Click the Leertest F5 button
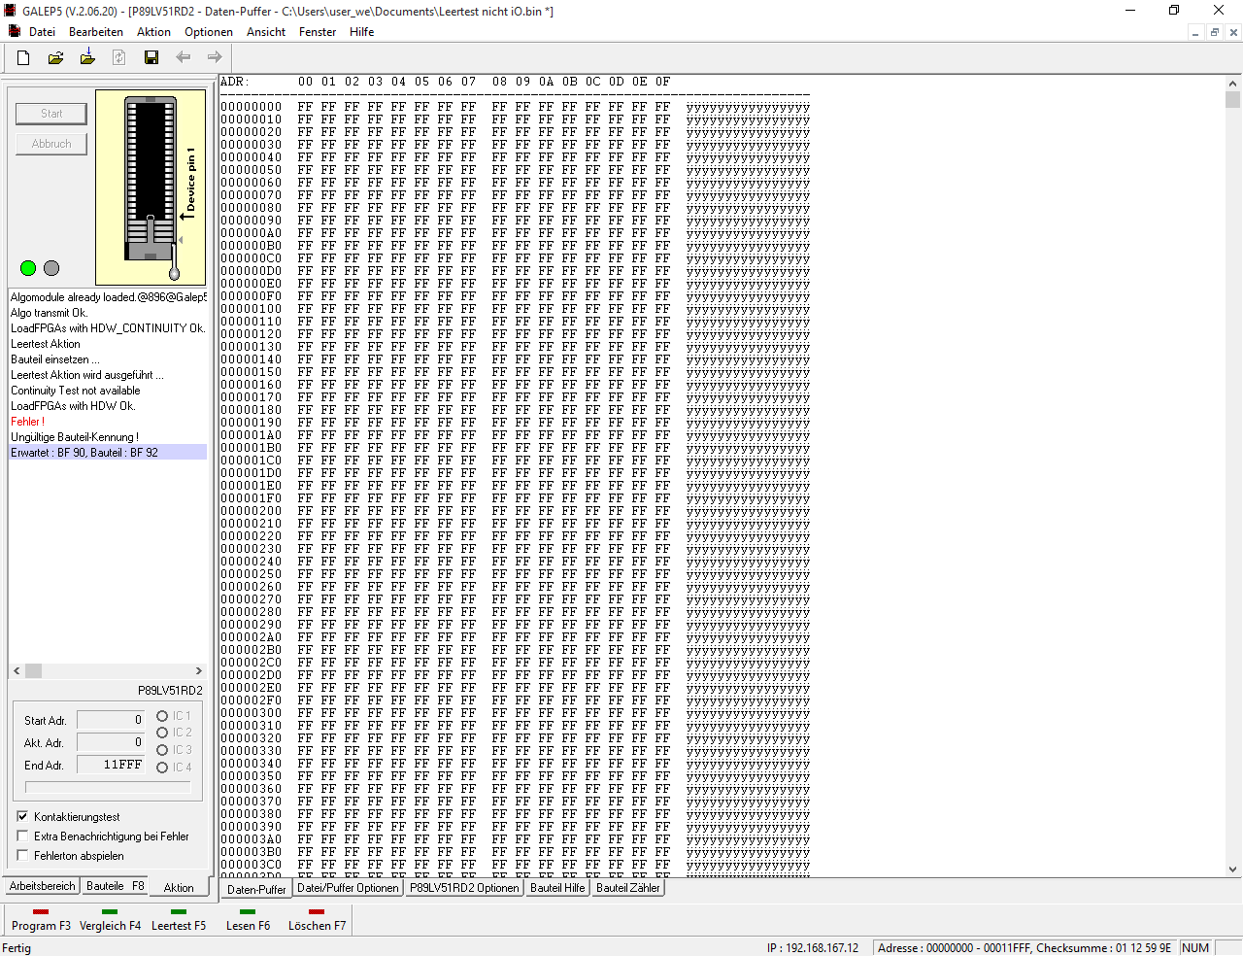Image resolution: width=1243 pixels, height=956 pixels. [179, 921]
